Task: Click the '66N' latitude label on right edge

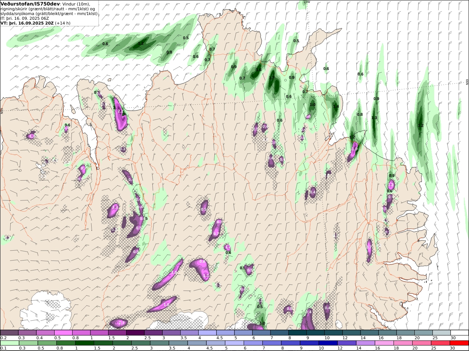Action: 467,82
